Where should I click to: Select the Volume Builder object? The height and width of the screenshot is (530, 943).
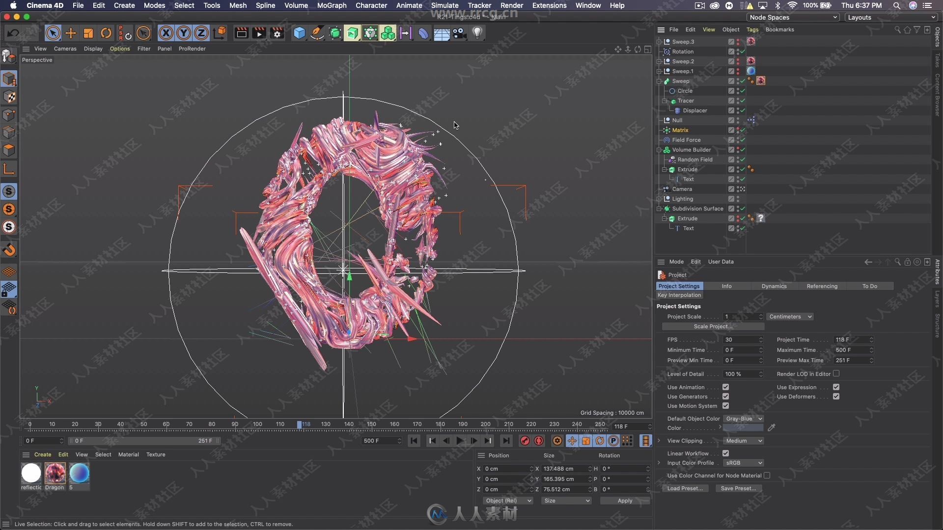[x=691, y=150]
